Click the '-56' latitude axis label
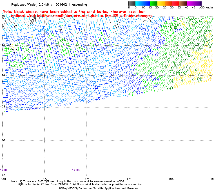The image size is (214, 193). [x=3, y=107]
